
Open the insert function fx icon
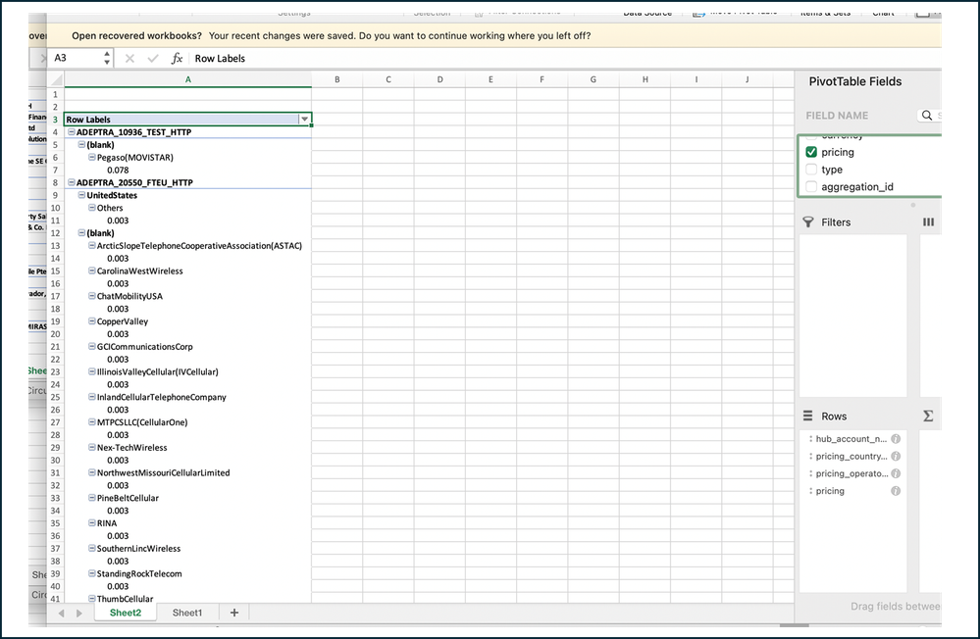coord(177,58)
